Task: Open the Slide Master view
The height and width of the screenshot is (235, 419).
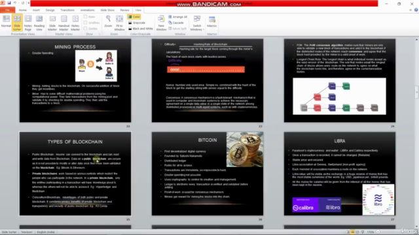Action: point(52,23)
